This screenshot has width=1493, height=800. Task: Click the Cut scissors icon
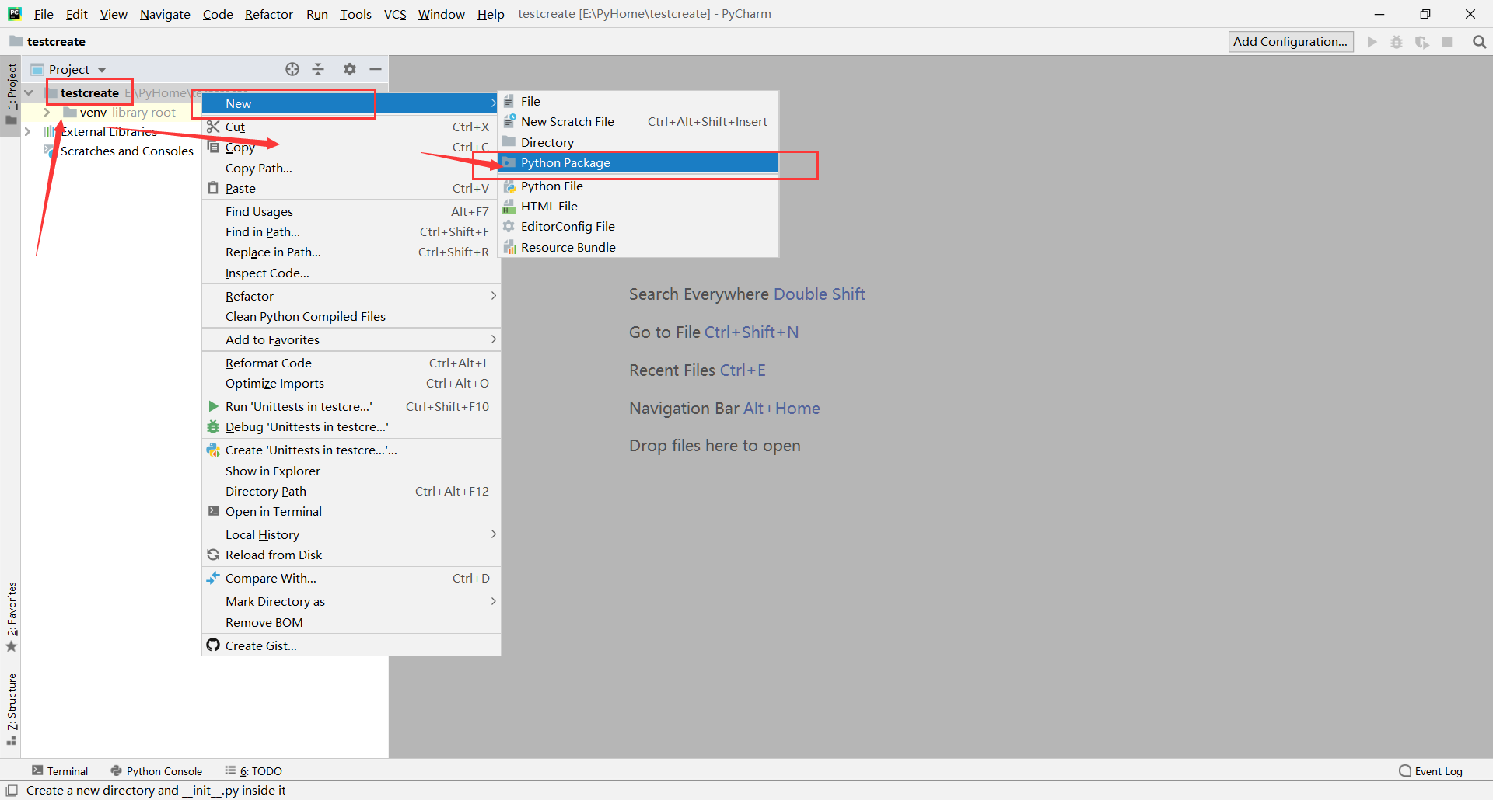click(213, 127)
